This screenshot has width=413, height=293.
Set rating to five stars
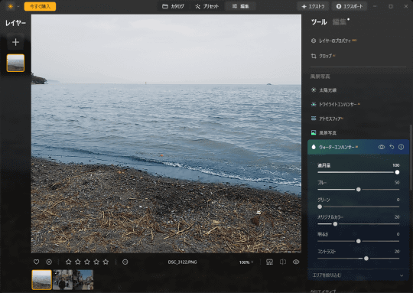click(106, 262)
